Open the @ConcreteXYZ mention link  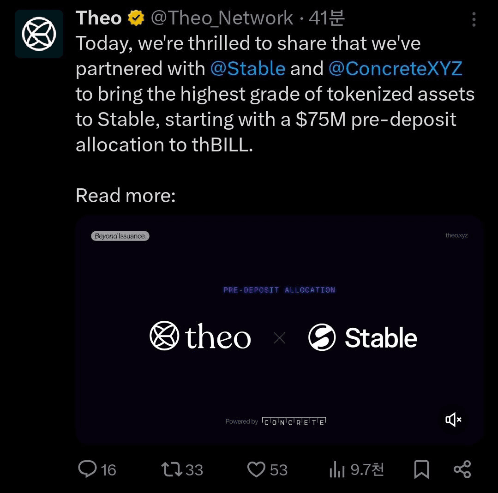coord(395,68)
